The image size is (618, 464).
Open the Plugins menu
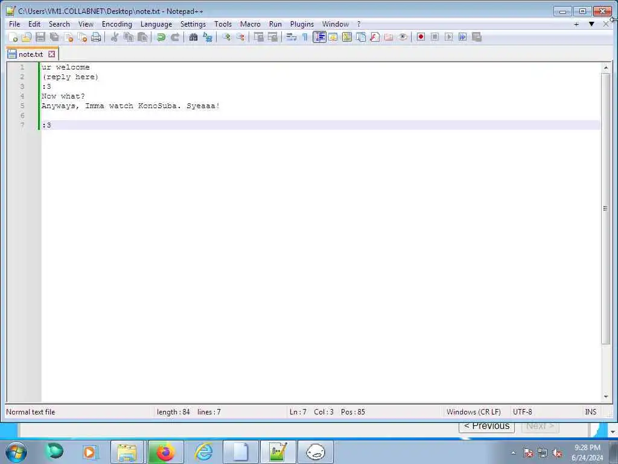click(302, 24)
